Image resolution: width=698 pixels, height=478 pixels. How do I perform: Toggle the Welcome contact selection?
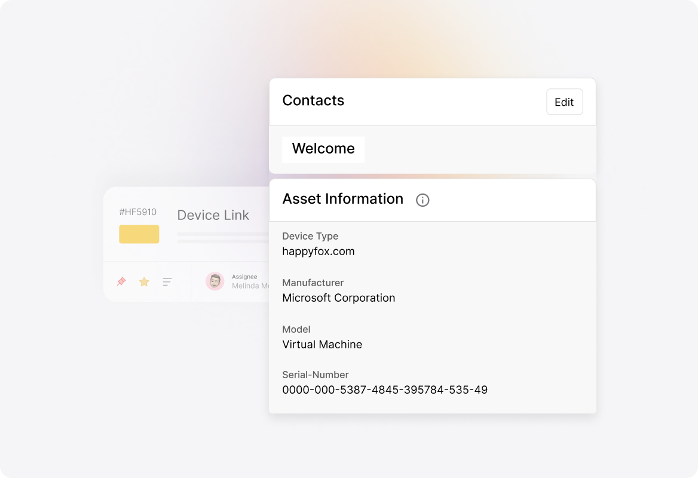point(323,149)
